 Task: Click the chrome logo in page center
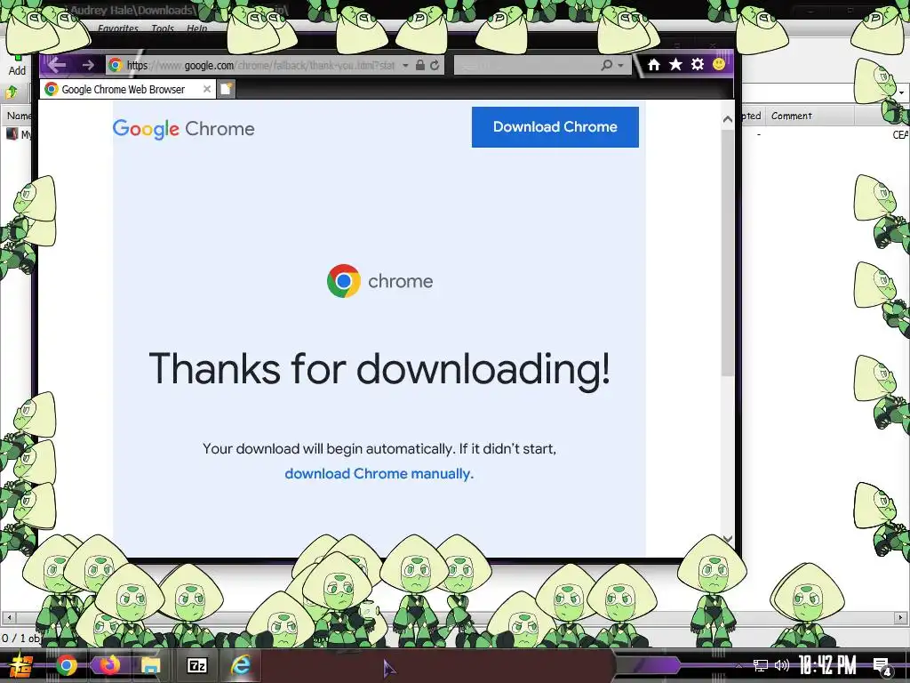pos(379,281)
